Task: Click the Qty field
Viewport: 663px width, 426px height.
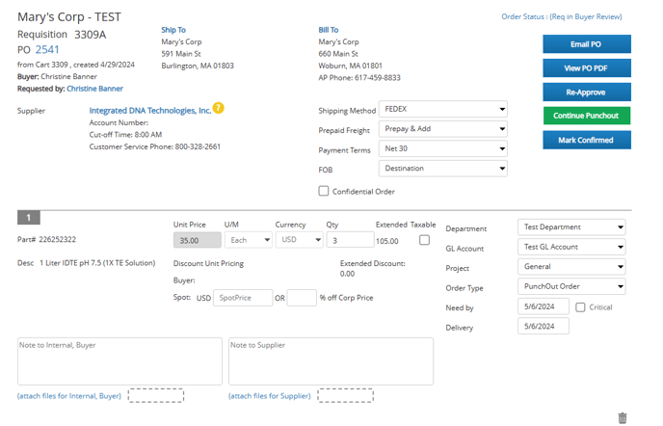Action: tap(350, 240)
